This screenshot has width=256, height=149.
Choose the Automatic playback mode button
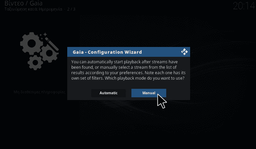109,93
